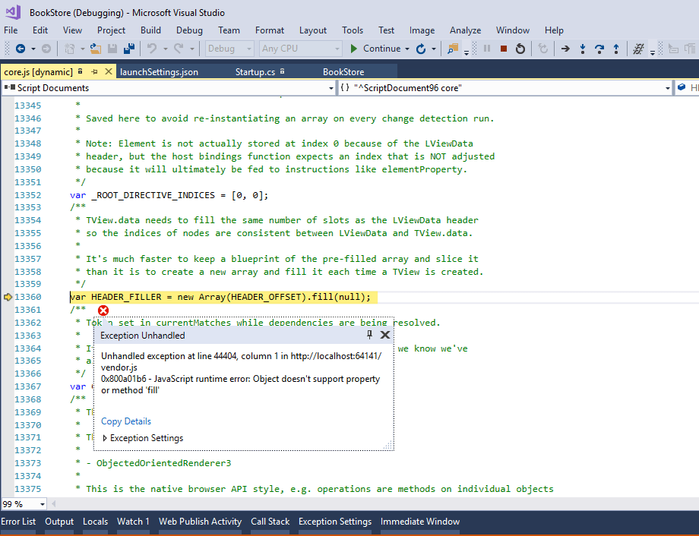This screenshot has width=699, height=536.
Task: Click the Copy Details link
Action: tap(126, 421)
